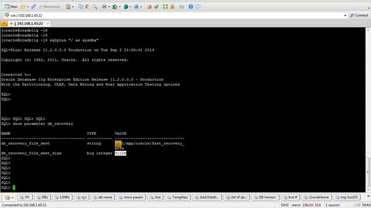Expand the Open session dropdown arrow
This screenshot has width=371, height=208.
(x=28, y=6)
